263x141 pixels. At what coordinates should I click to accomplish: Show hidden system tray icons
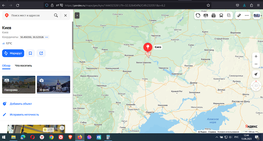(x=217, y=137)
